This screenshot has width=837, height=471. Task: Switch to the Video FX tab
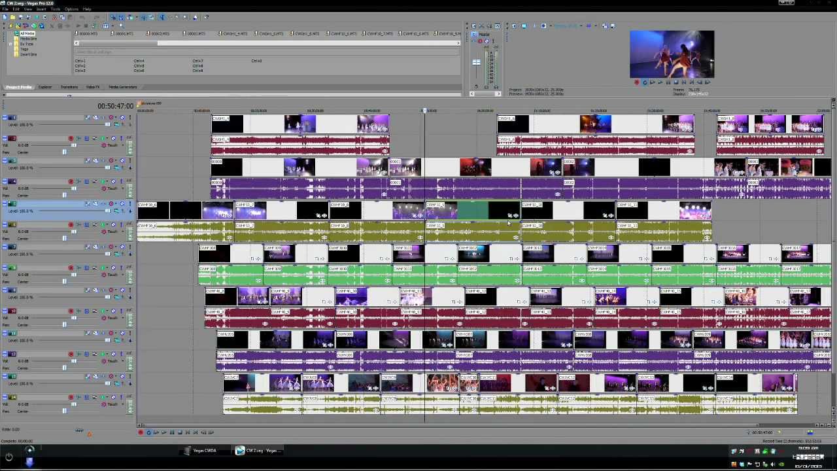(93, 87)
